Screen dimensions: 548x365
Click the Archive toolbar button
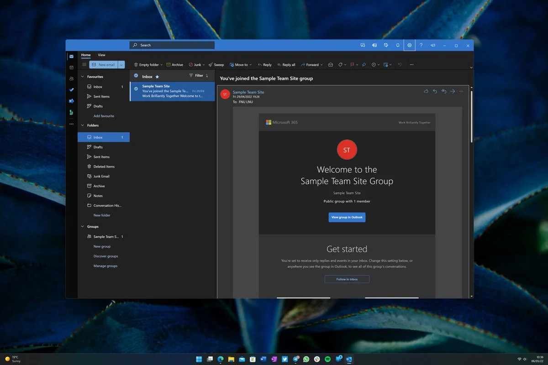point(174,65)
